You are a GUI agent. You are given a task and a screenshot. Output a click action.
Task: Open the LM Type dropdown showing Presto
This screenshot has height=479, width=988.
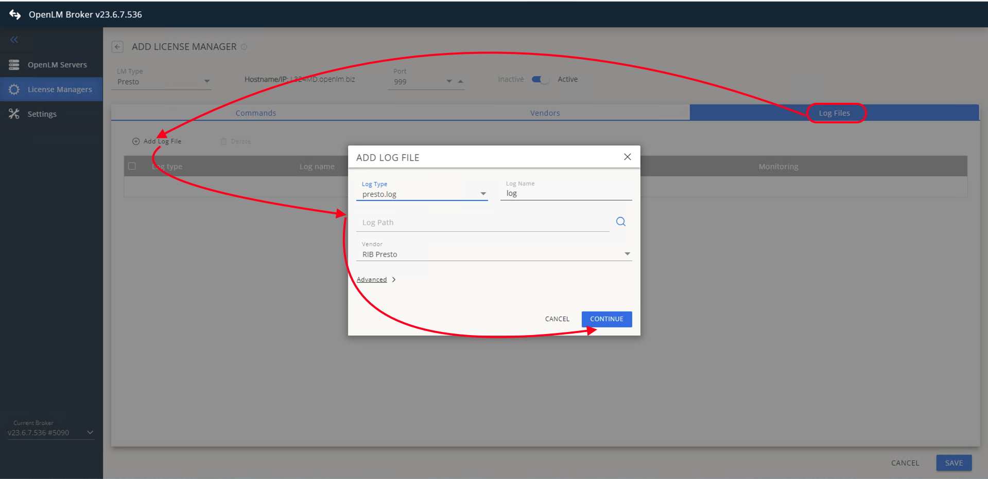coord(207,81)
